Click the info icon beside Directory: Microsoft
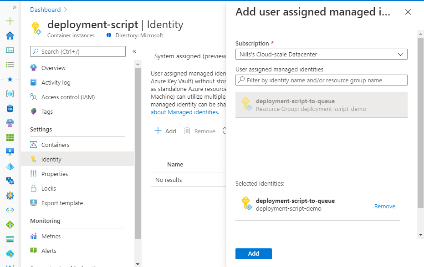The image size is (424, 267). pos(109,35)
